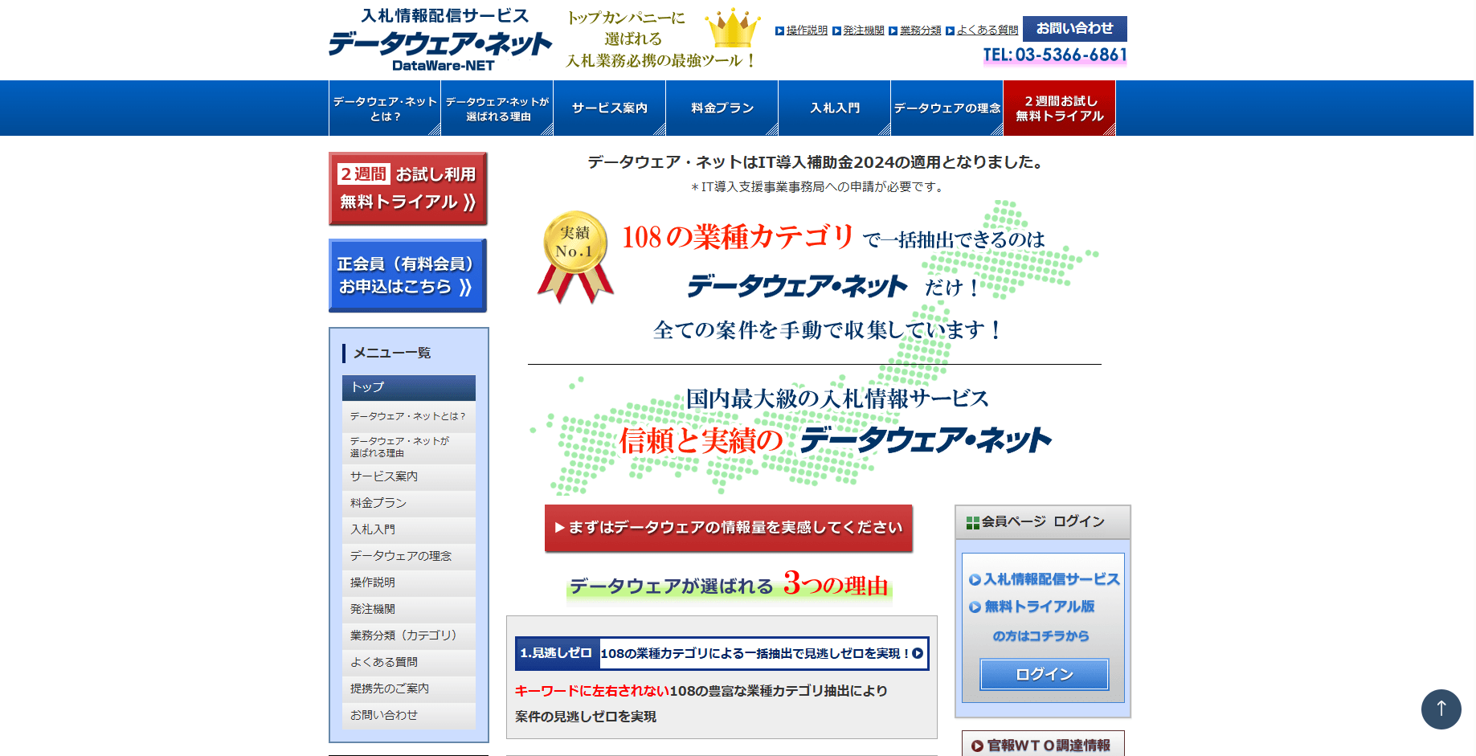
Task: Select the 料金プラン navigation tab
Action: pos(722,108)
